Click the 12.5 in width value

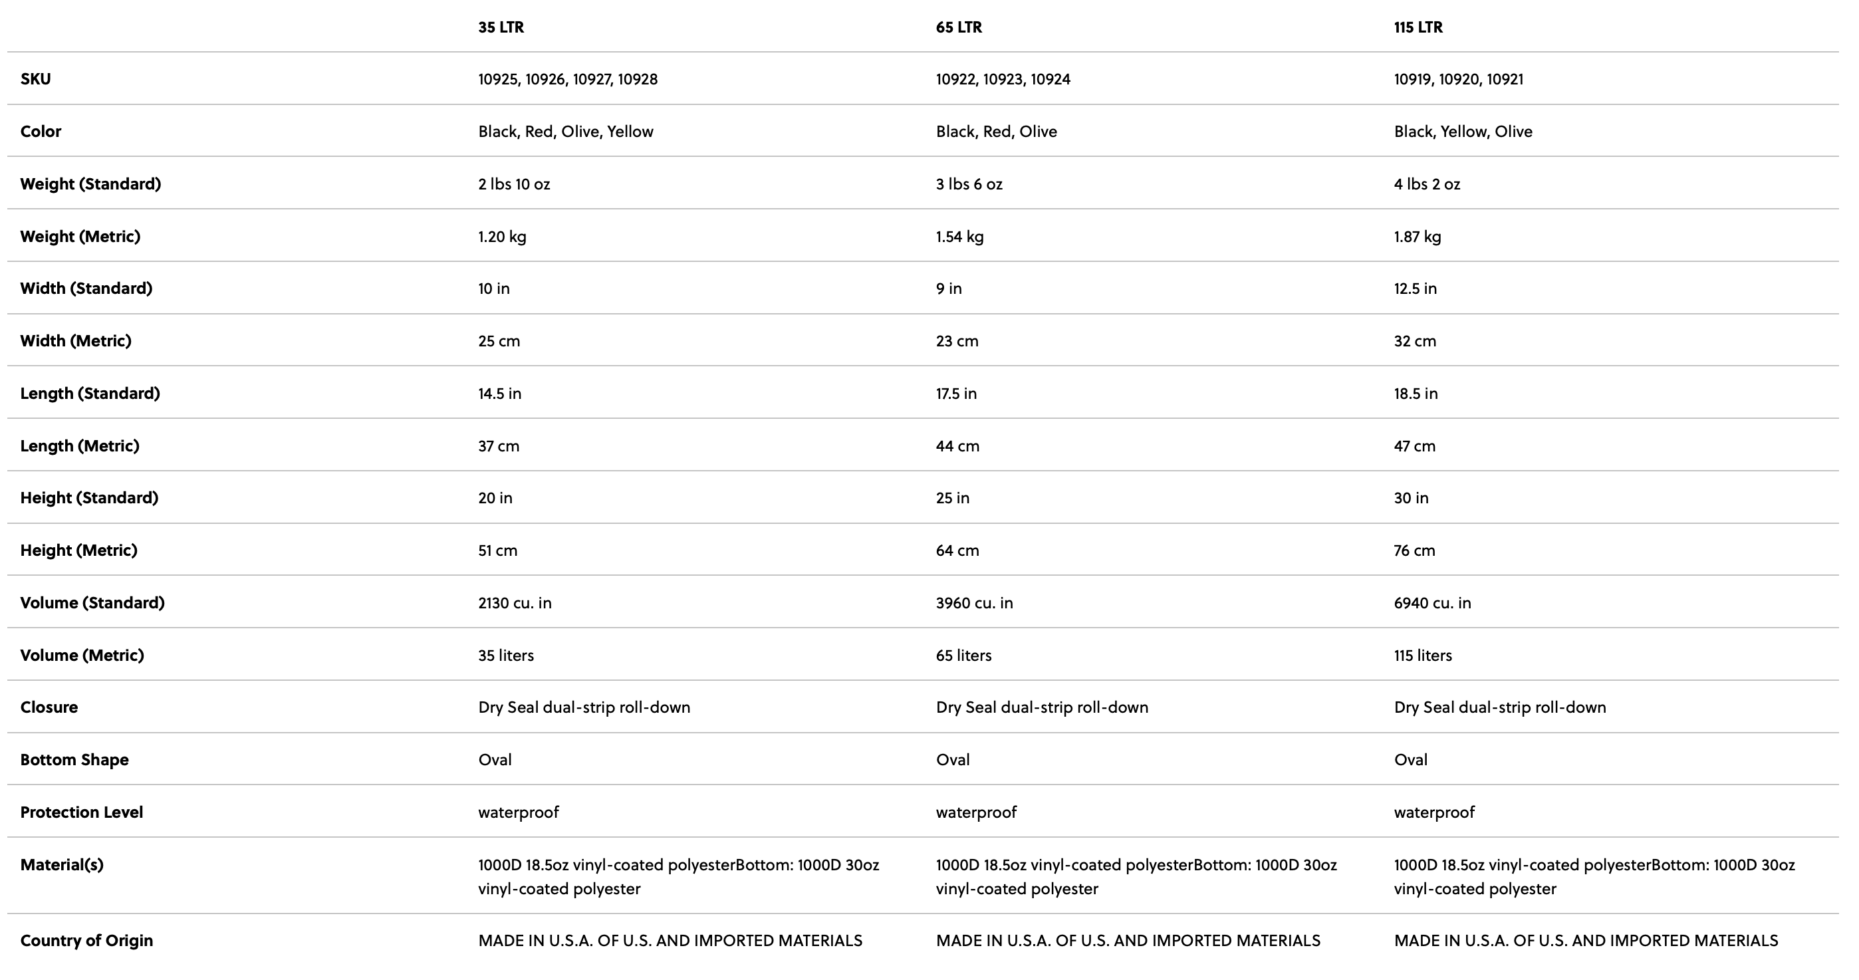tap(1414, 289)
